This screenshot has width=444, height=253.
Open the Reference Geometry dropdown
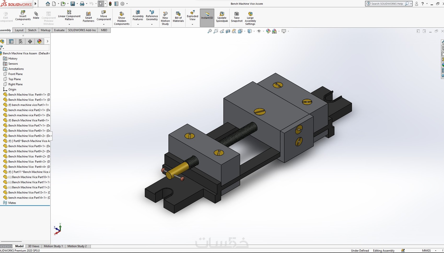point(152,25)
